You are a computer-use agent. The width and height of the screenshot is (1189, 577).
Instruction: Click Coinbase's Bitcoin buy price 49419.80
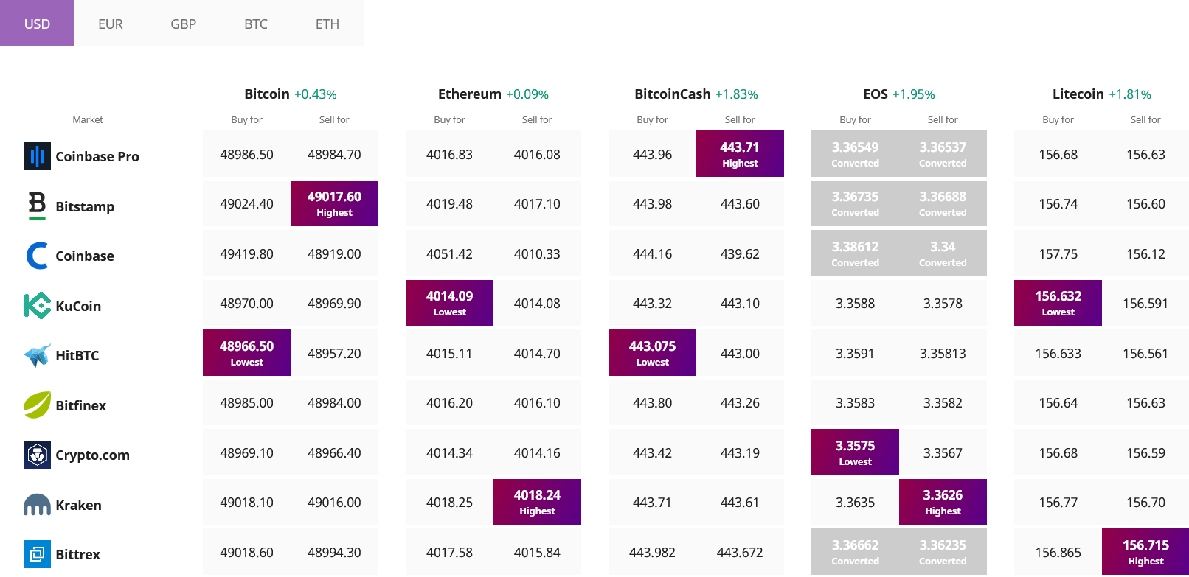(x=246, y=253)
